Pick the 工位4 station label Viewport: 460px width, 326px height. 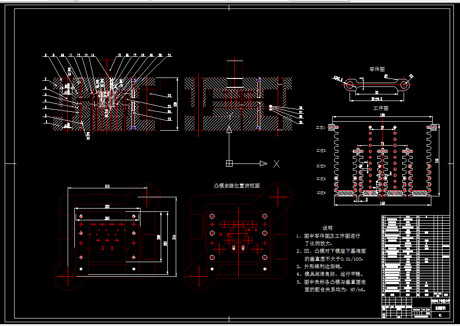click(320, 179)
